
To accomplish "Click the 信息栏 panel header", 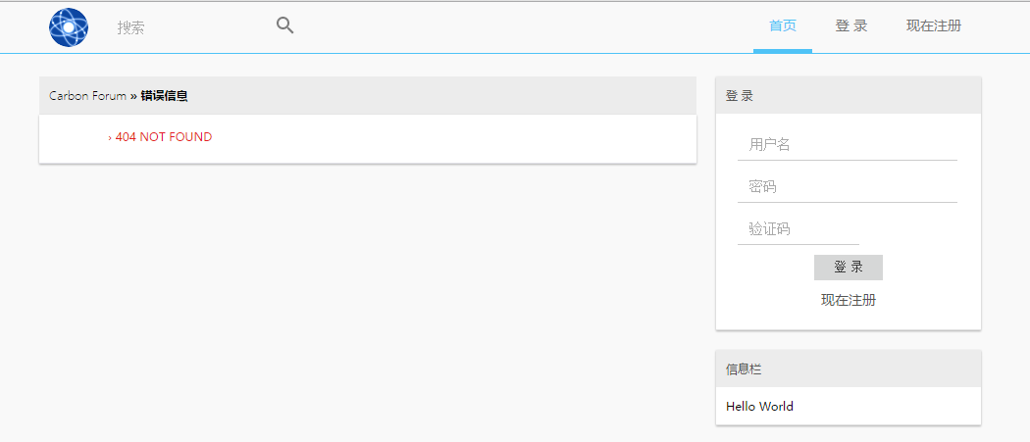I will point(849,368).
